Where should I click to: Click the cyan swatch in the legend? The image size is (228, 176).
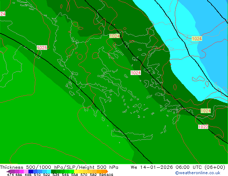coord(49,171)
